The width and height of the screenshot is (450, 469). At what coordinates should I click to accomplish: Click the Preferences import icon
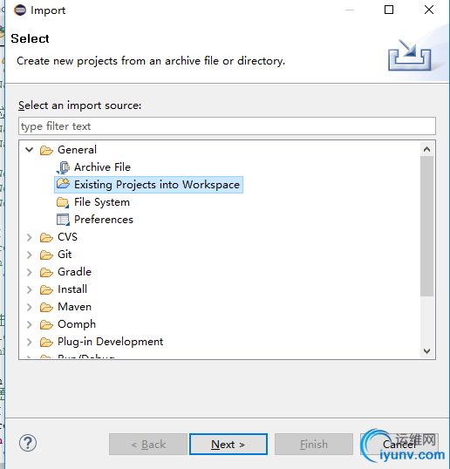point(63,220)
